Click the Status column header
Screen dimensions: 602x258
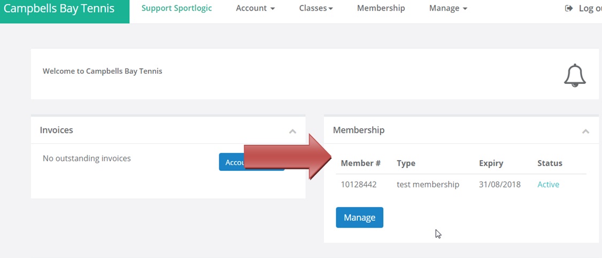coord(550,163)
